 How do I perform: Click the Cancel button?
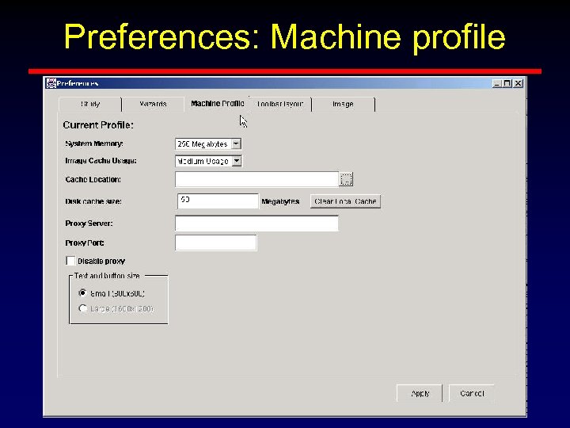tap(472, 393)
